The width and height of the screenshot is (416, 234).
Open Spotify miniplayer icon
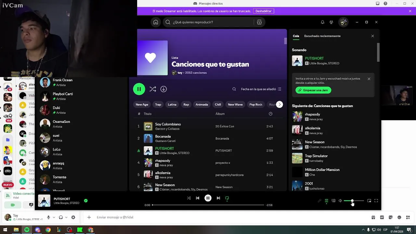coord(369,201)
